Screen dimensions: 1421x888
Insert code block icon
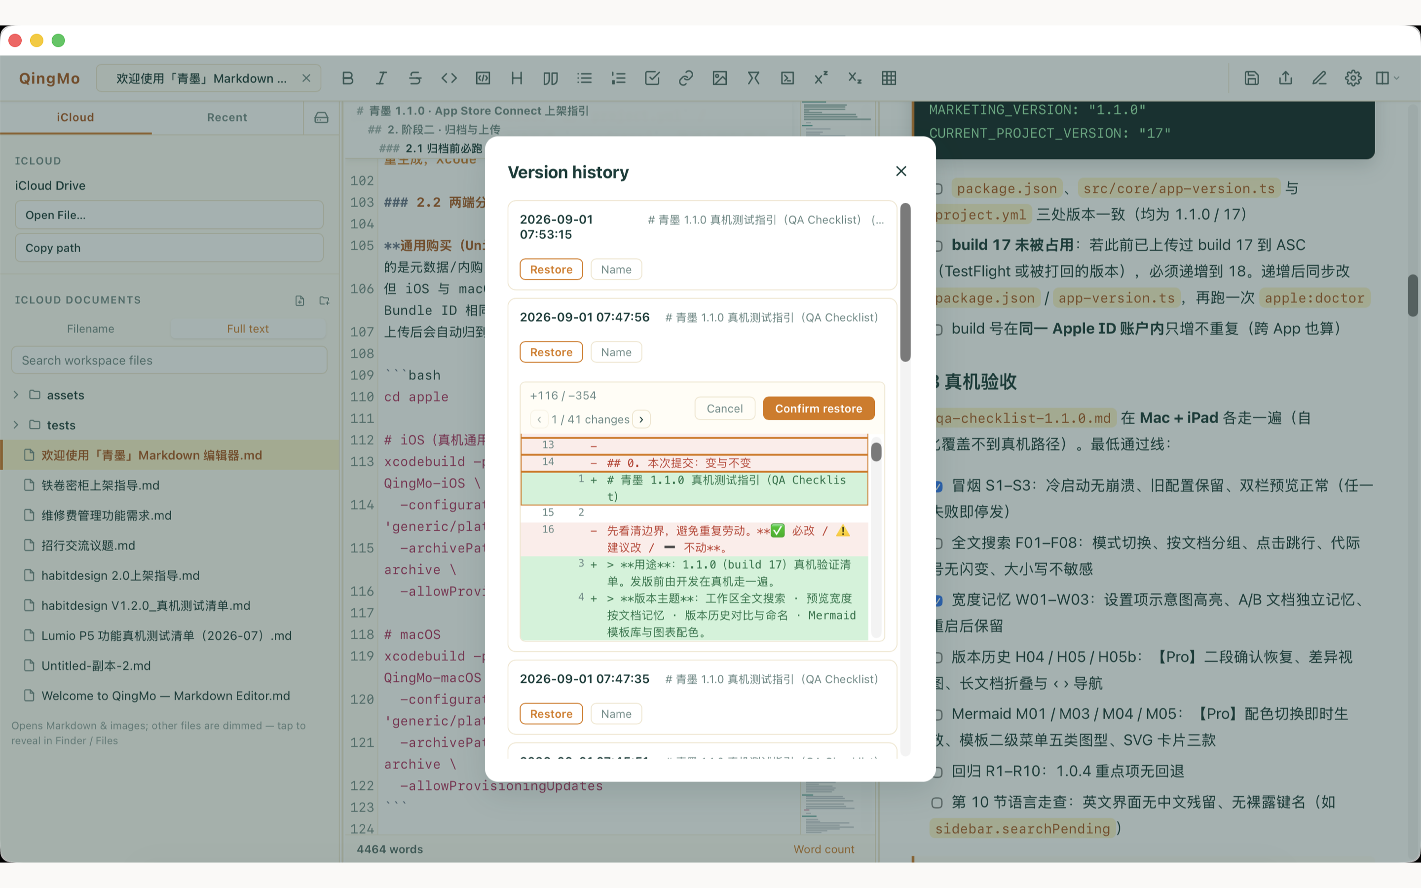483,78
